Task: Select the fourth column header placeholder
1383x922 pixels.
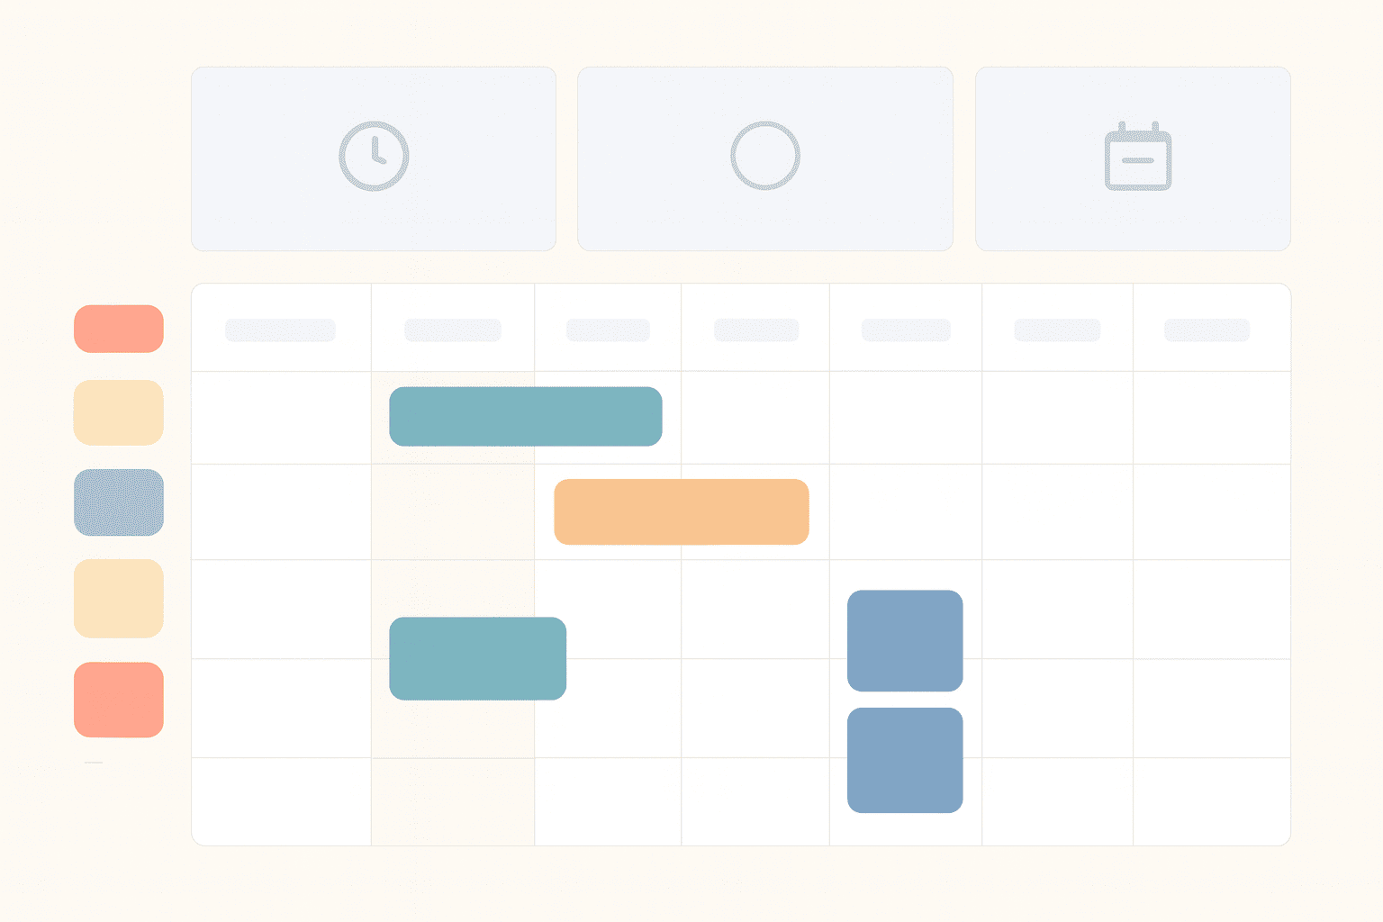Action: click(x=756, y=330)
